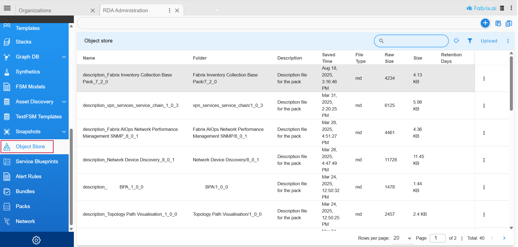Expand the Asset Discovery submenu
This screenshot has width=518, height=247.
(x=64, y=102)
